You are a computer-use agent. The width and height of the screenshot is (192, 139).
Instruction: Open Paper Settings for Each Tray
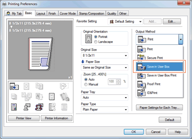[159, 108]
